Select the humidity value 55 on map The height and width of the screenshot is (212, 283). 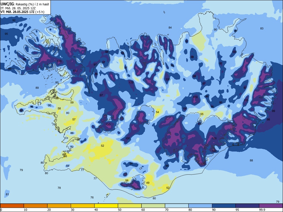point(202,114)
